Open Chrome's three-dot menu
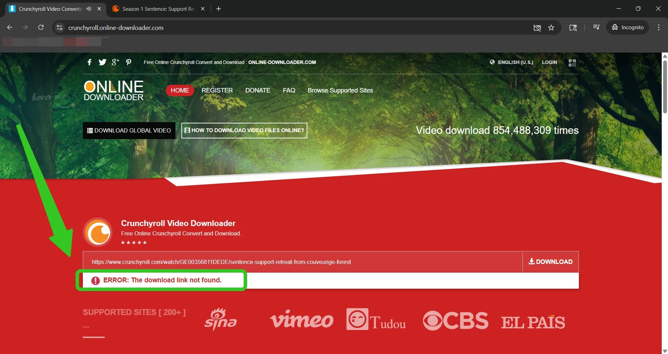668x354 pixels. 658,27
